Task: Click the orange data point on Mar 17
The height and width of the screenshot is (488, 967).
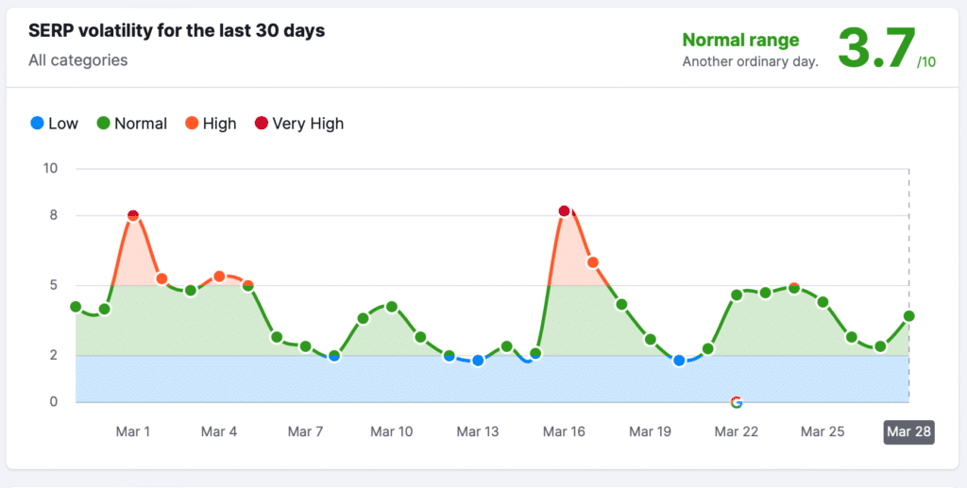Action: point(593,262)
